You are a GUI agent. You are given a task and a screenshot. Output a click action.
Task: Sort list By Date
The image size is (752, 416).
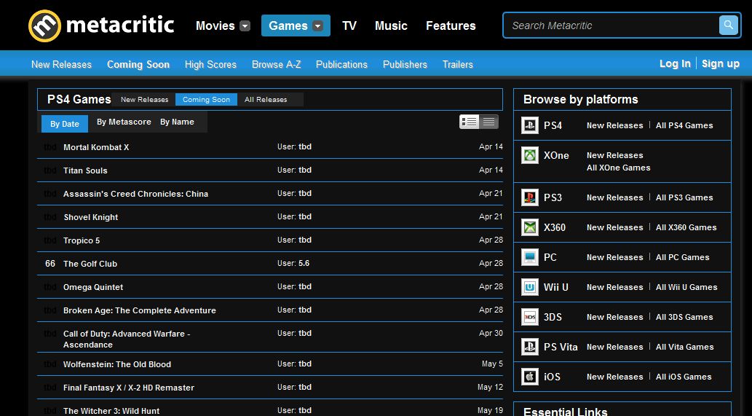(65, 124)
